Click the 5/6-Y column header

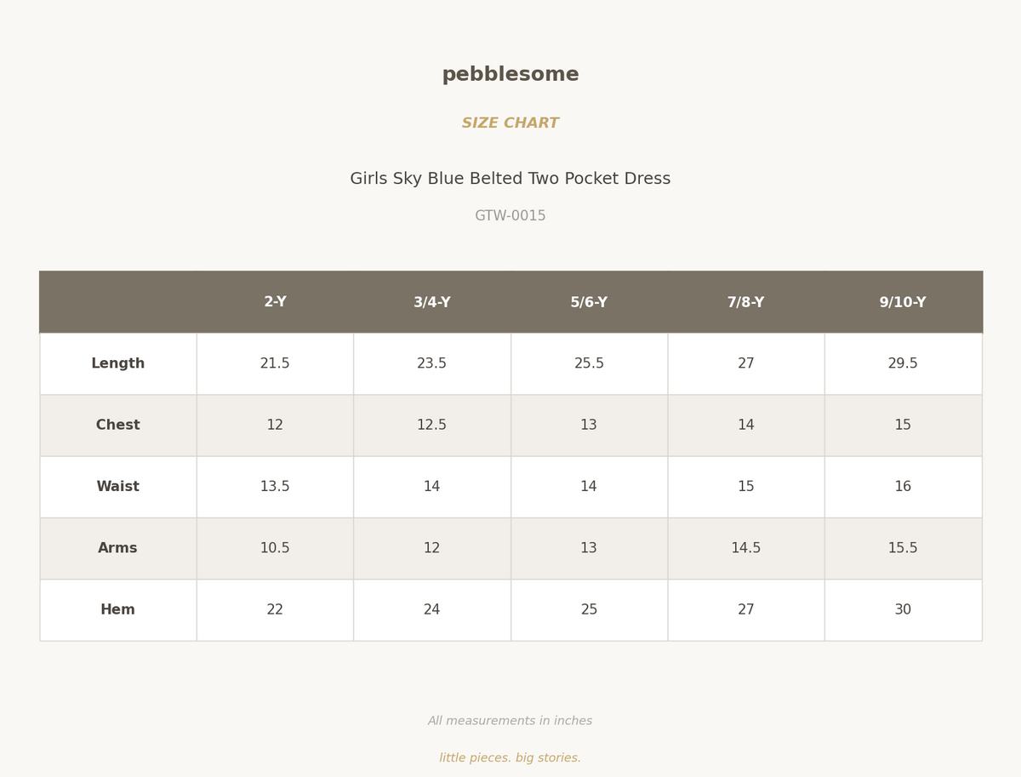point(589,302)
